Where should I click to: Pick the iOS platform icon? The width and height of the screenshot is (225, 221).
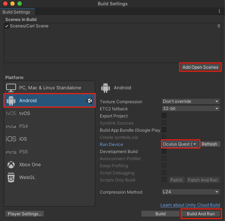pyautogui.click(x=11, y=139)
